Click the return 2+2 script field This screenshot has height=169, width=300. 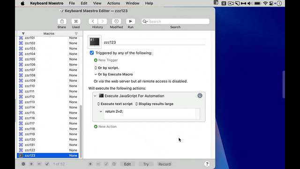coord(150,114)
